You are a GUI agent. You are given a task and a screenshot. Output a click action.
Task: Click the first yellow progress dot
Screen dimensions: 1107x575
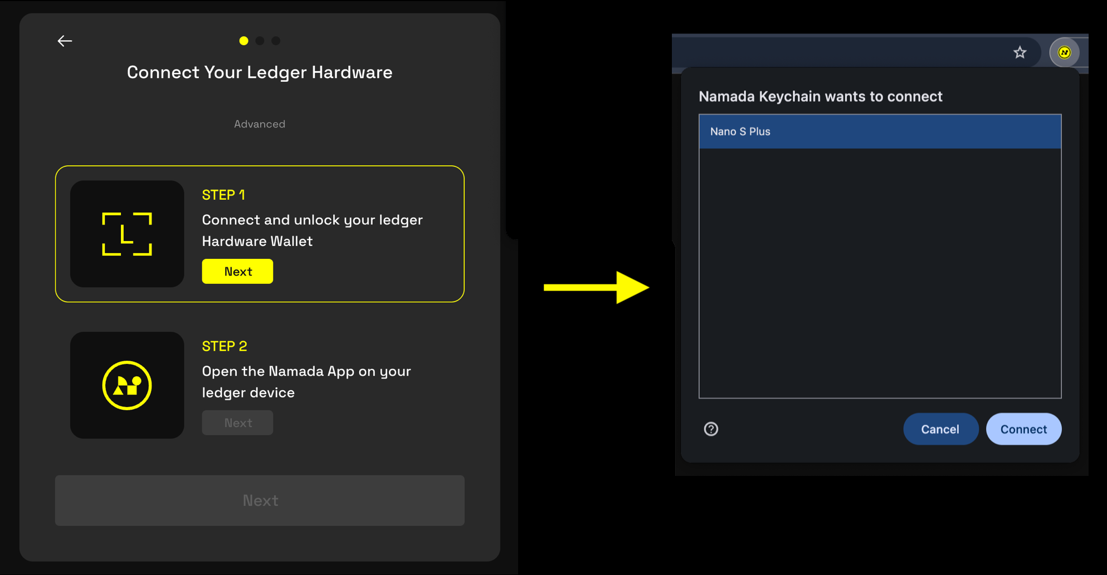(x=243, y=41)
